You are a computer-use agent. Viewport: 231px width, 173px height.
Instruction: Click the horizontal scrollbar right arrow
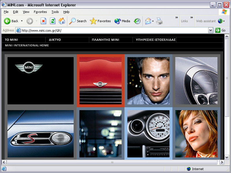pos(222,162)
